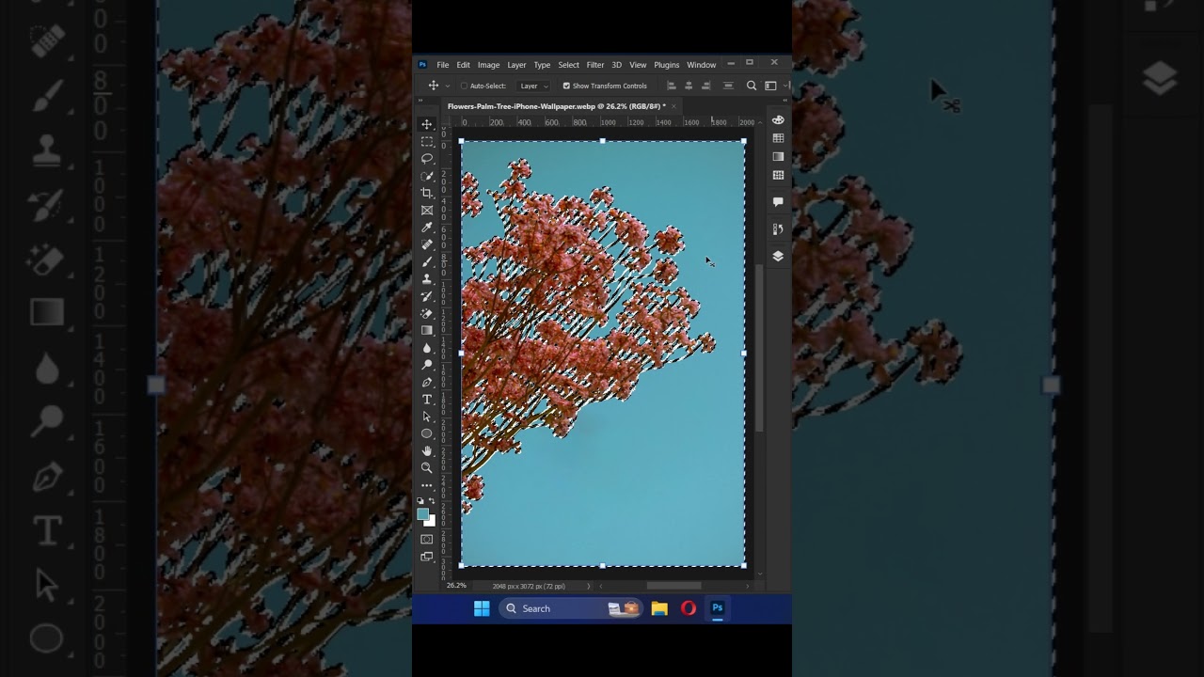Image resolution: width=1204 pixels, height=677 pixels.
Task: Select the Dodge tool
Action: (x=427, y=365)
